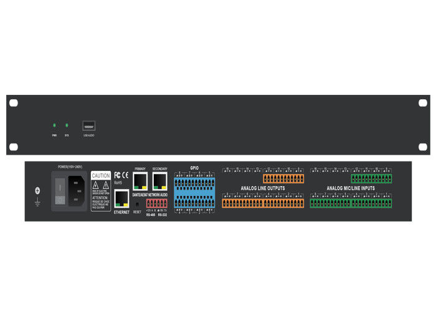Select the SECONDARY Dante network port
Viewport: 436px width, 312px height.
point(160,182)
